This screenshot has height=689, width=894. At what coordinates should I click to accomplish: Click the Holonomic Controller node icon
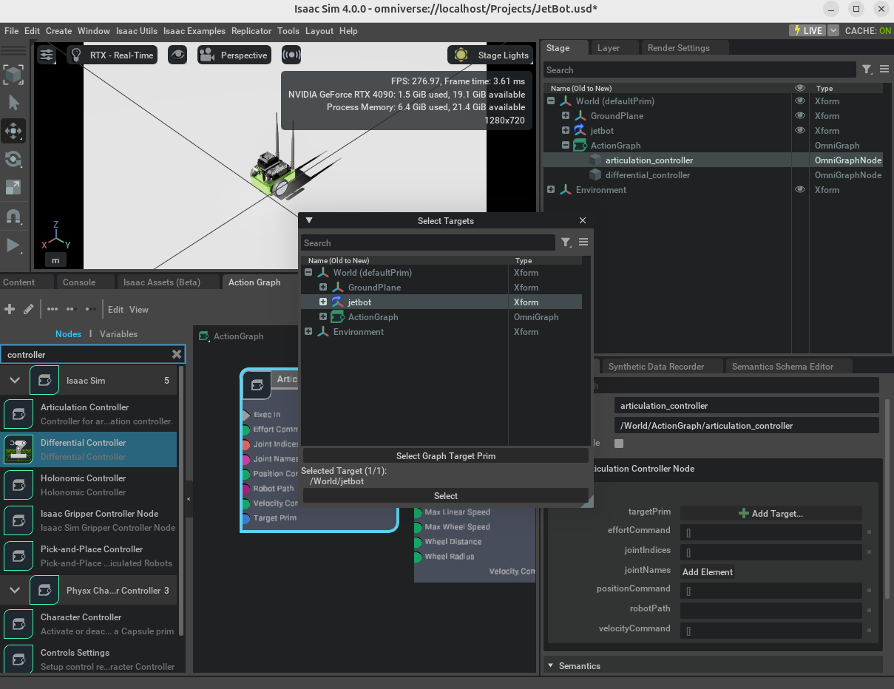[x=18, y=485]
